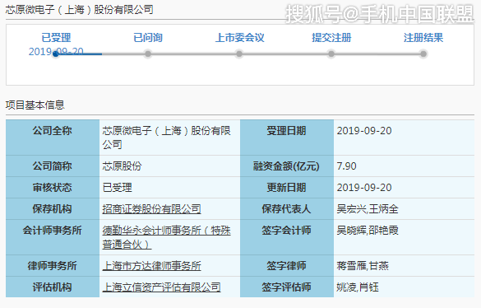Select the 更新日期 value 2019-09-20
481x308 pixels.
(x=364, y=188)
